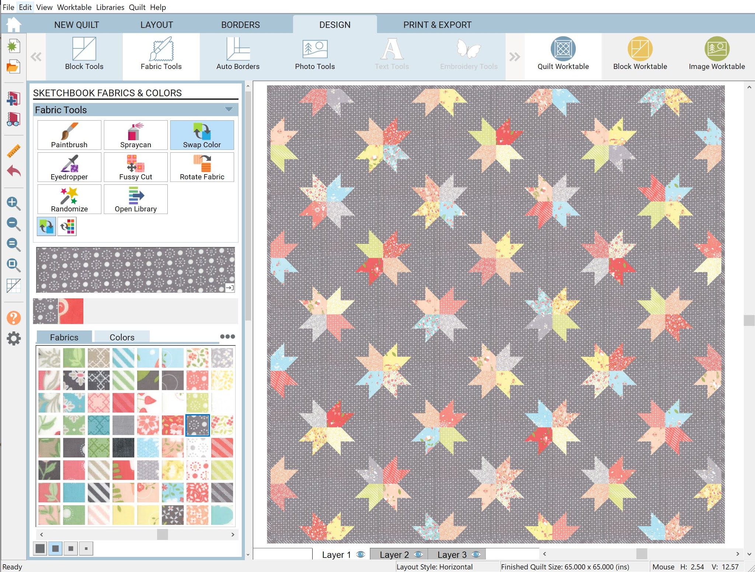Switch to the BORDERS tab
Screen dimensions: 755x572
click(x=240, y=25)
